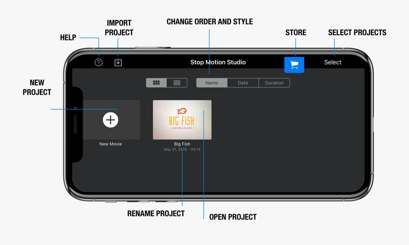Open the Store shopping cart icon
Image resolution: width=409 pixels, height=245 pixels.
pos(294,65)
